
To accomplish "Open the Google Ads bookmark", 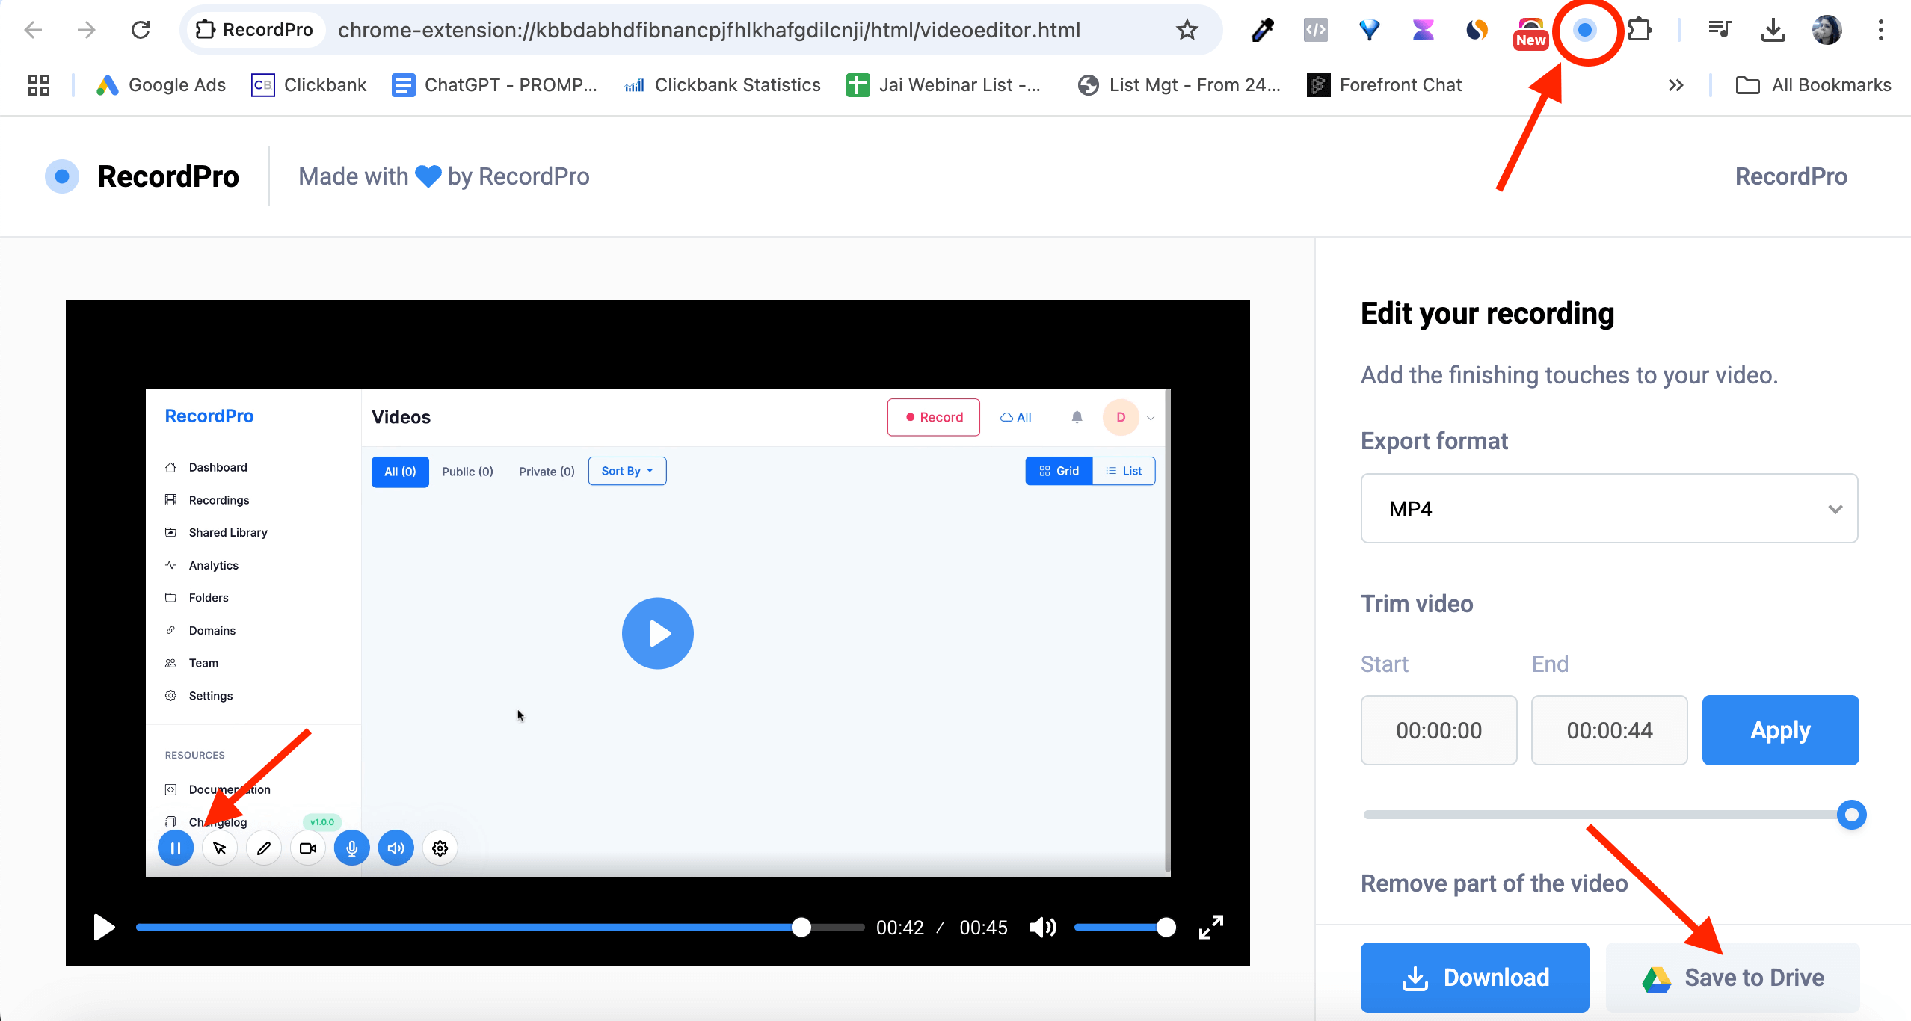I will click(x=161, y=85).
